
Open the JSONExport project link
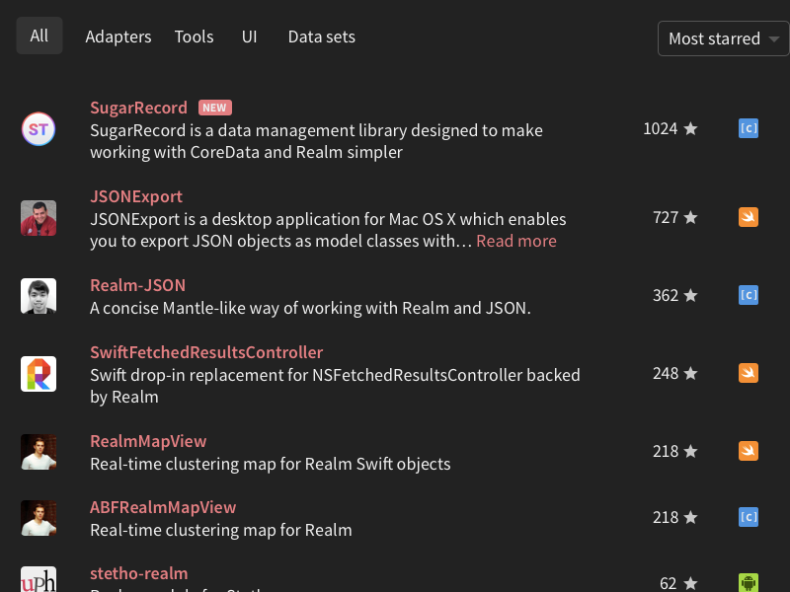coord(136,196)
